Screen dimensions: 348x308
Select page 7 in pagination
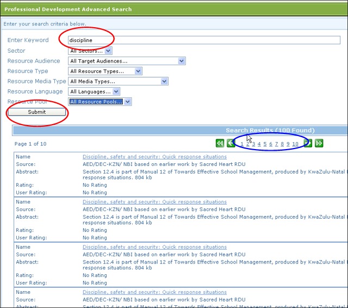coord(276,144)
